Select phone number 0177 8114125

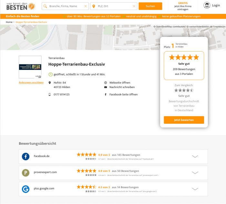62,95
